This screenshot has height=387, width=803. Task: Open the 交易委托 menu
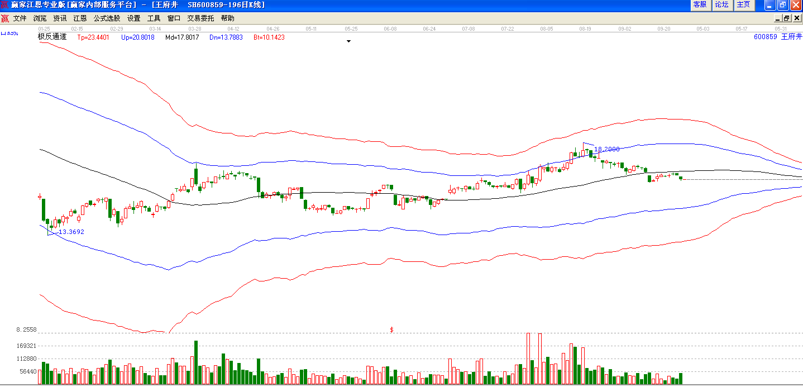pyautogui.click(x=200, y=18)
